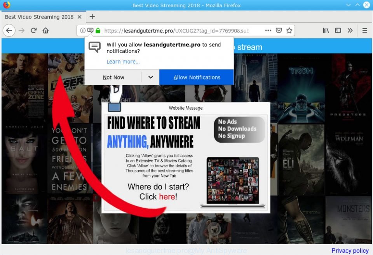The height and width of the screenshot is (255, 373).
Task: Click Allow Notifications button
Action: 197,78
